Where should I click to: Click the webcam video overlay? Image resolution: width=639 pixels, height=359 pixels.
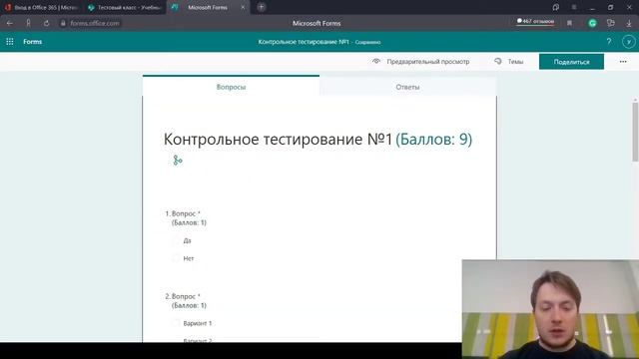[x=550, y=309]
